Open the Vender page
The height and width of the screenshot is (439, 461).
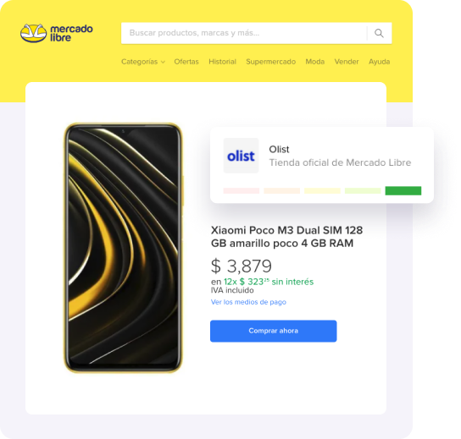click(347, 62)
